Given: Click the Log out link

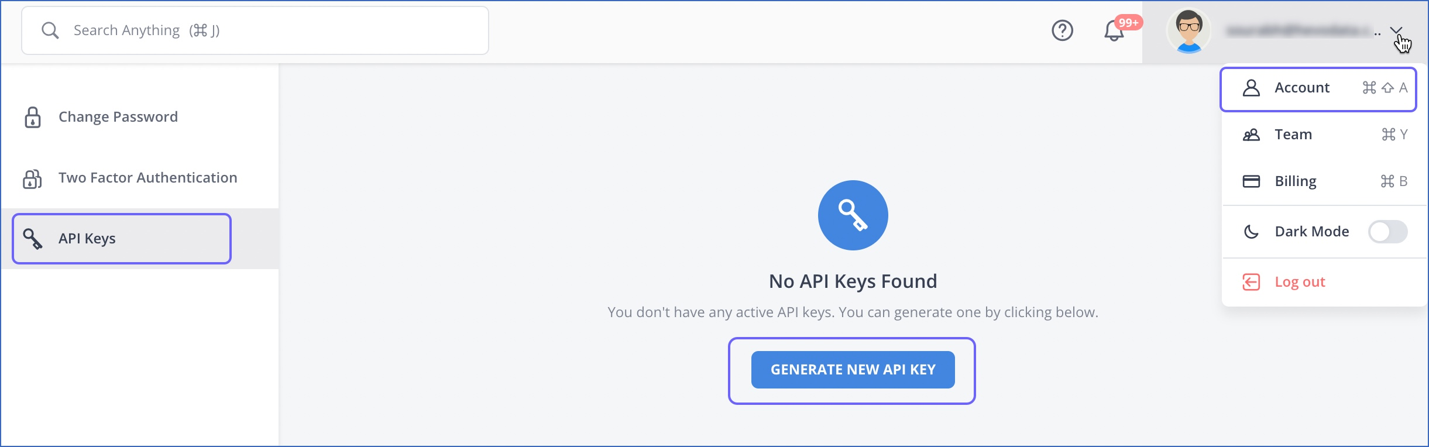Looking at the screenshot, I should [1300, 282].
